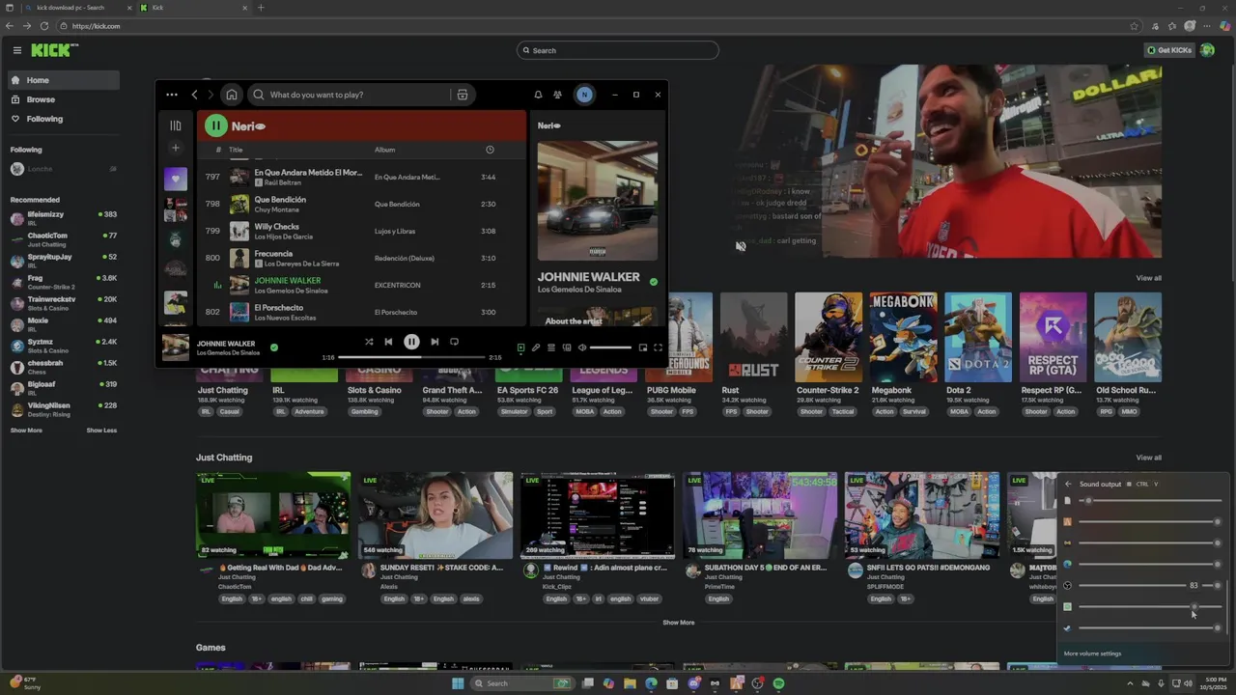Click Kick logo
This screenshot has width=1236, height=695.
click(x=54, y=50)
